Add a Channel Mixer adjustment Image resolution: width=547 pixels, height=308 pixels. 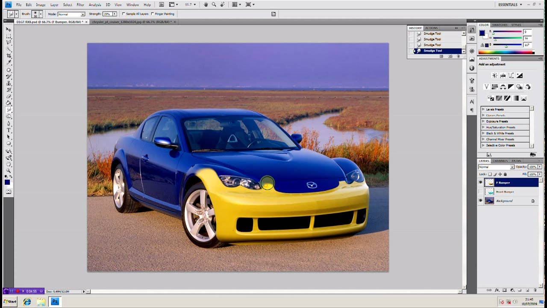pyautogui.click(x=528, y=87)
